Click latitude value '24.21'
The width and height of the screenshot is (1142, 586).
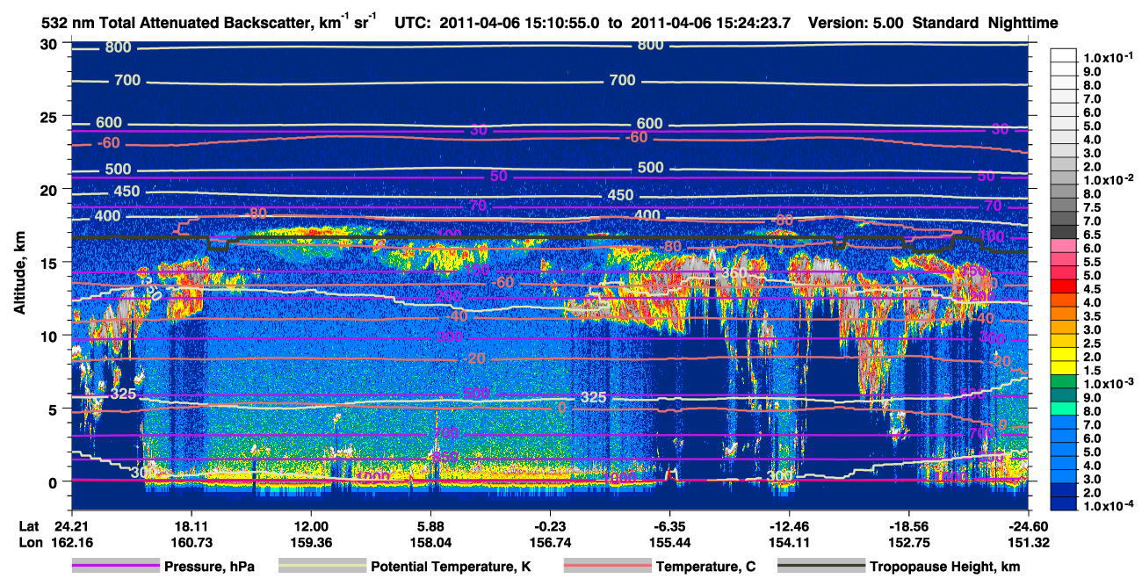point(71,526)
